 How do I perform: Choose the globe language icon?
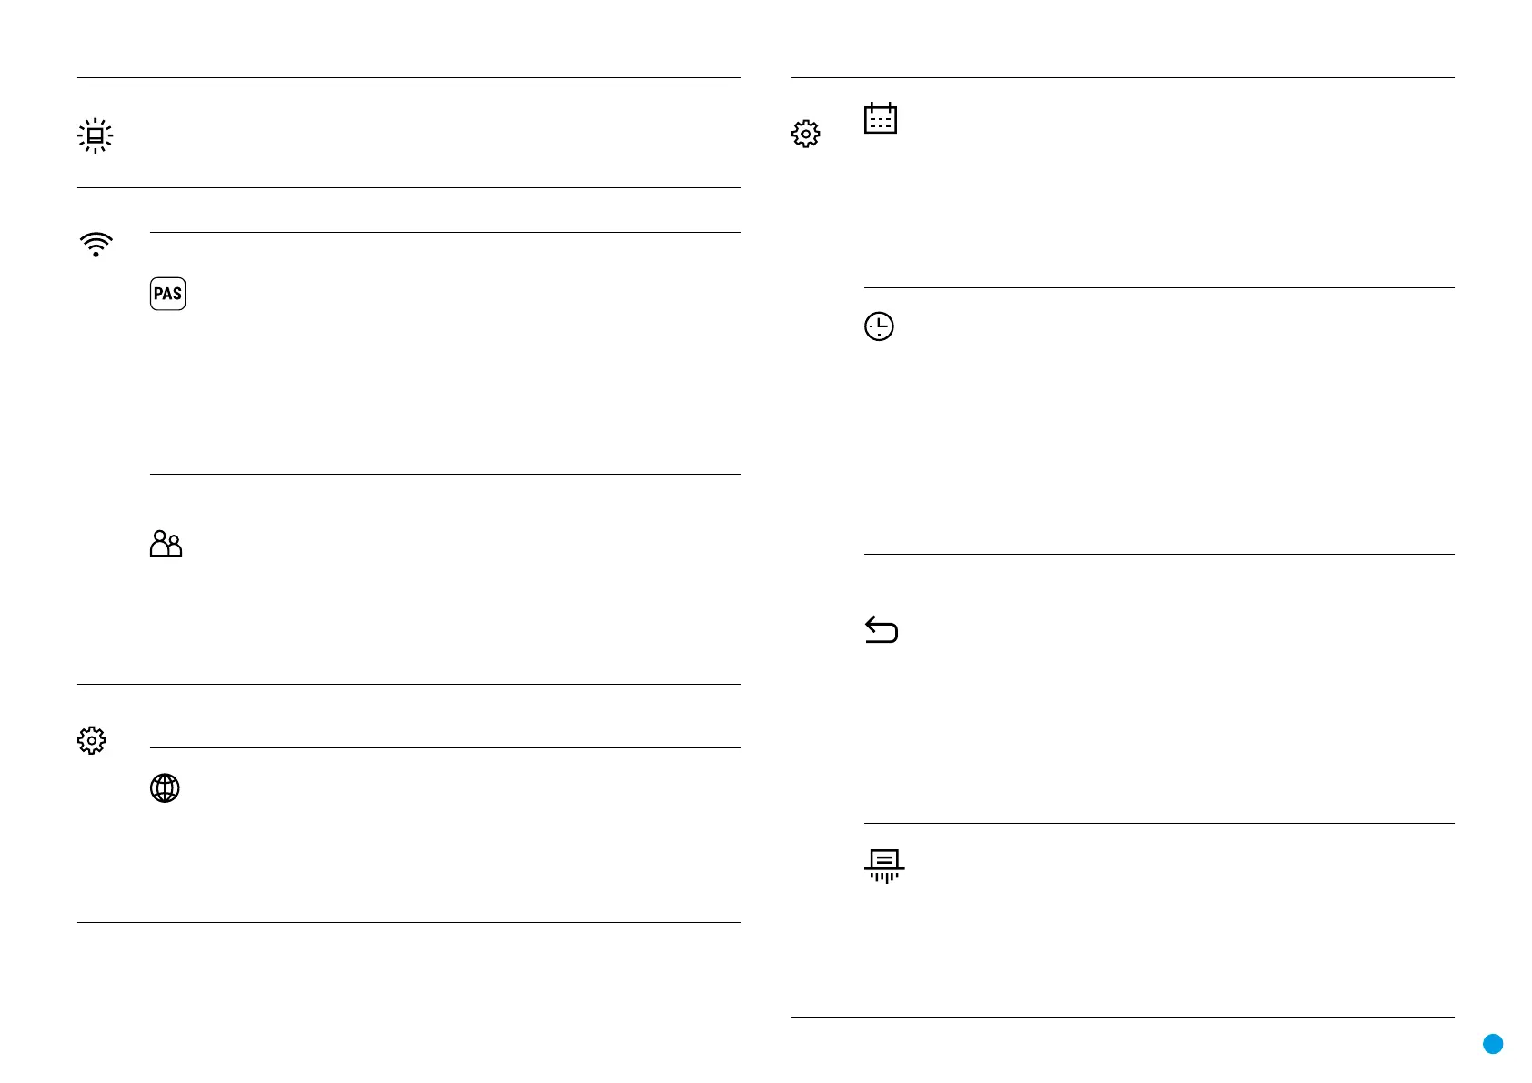tap(165, 787)
